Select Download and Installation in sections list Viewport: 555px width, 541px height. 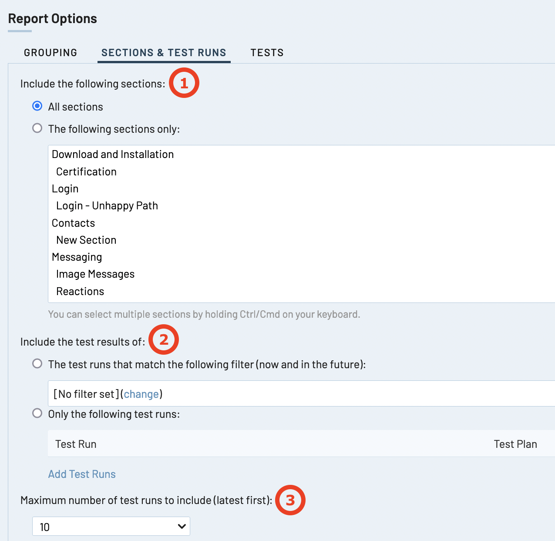113,155
